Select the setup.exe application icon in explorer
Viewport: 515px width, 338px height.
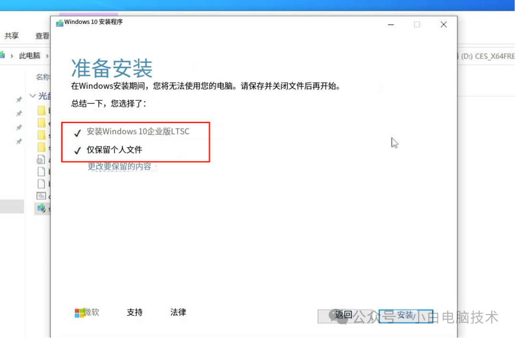click(x=42, y=208)
